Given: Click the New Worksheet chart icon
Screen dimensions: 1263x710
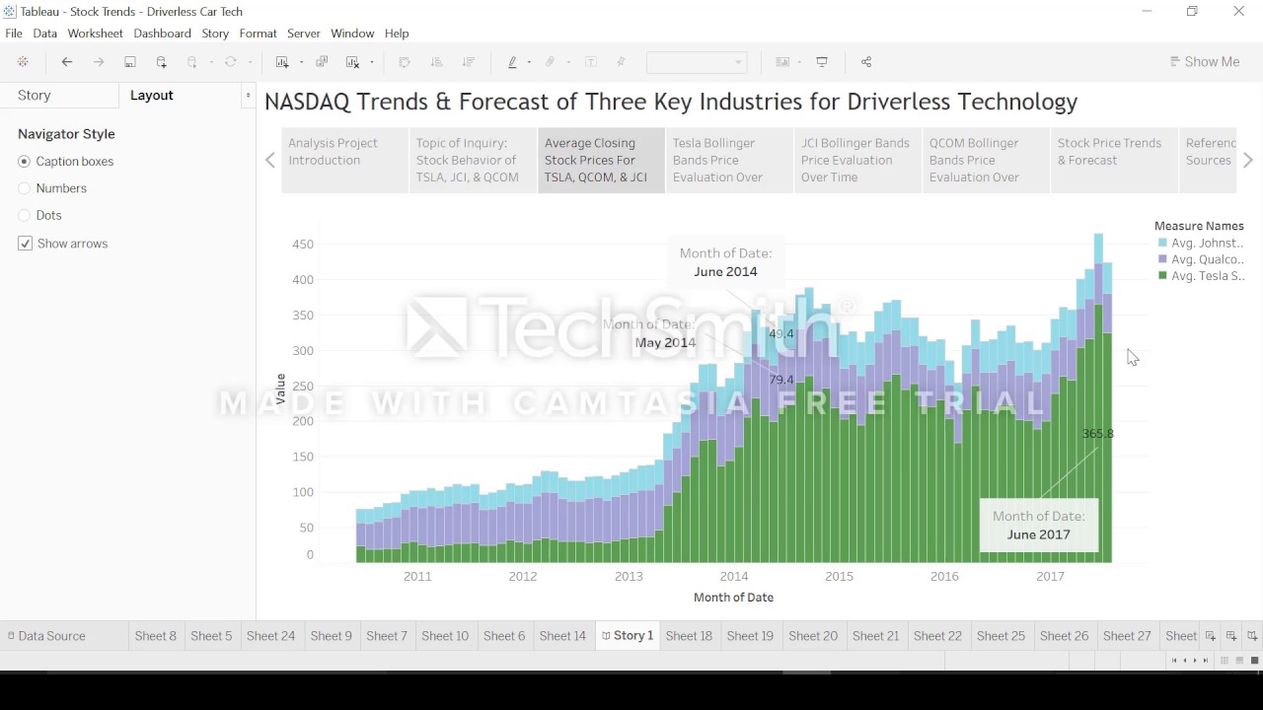Looking at the screenshot, I should tap(282, 62).
